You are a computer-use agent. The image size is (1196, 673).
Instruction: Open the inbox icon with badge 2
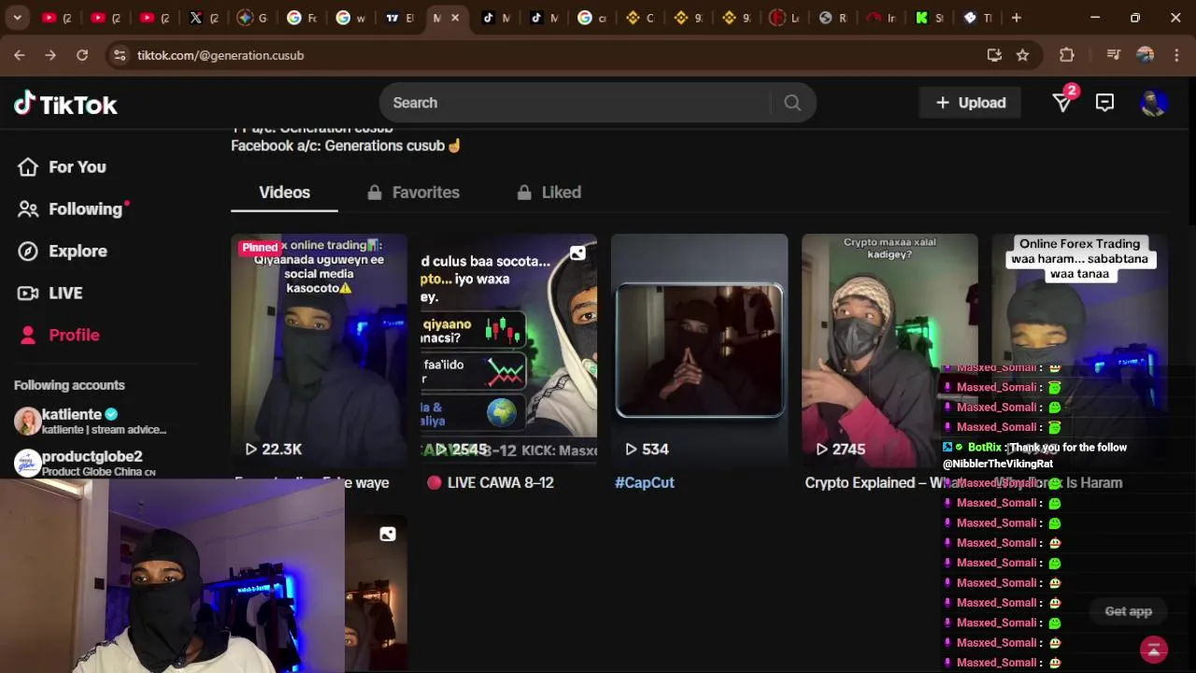pos(1063,102)
